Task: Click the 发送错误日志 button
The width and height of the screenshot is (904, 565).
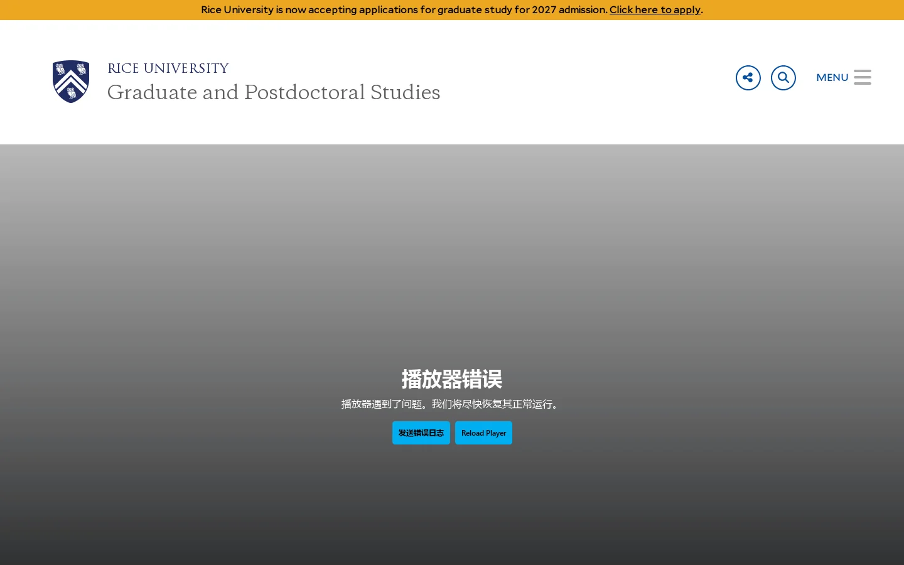Action: (x=421, y=433)
